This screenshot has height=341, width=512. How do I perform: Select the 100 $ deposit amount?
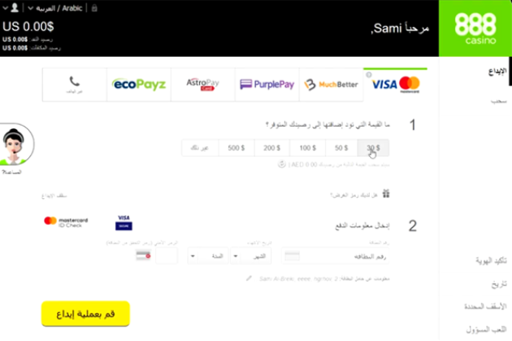307,148
